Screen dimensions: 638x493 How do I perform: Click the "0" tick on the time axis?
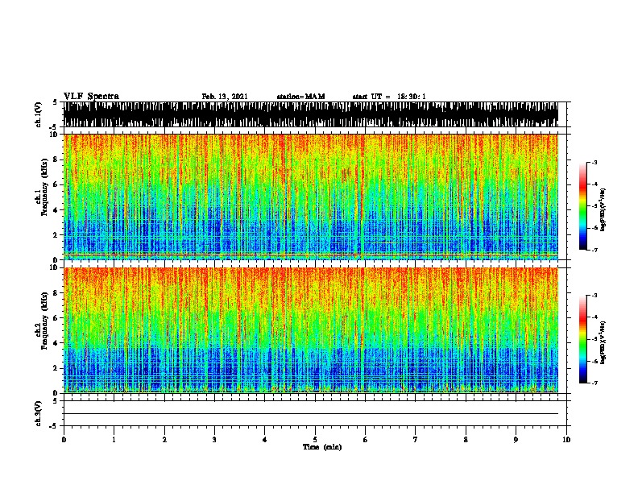(64, 440)
